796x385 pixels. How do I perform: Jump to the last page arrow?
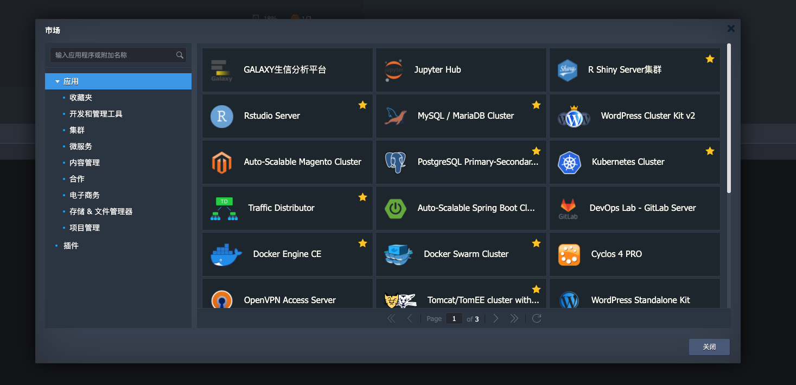[514, 319]
